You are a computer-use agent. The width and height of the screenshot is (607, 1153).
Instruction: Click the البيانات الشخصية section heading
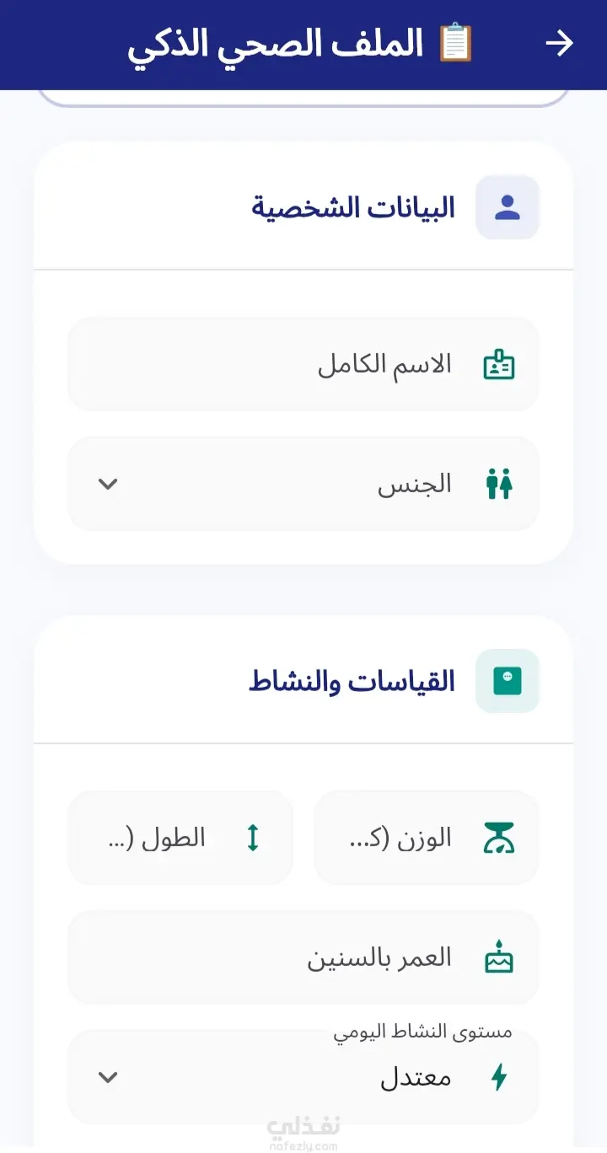(353, 207)
